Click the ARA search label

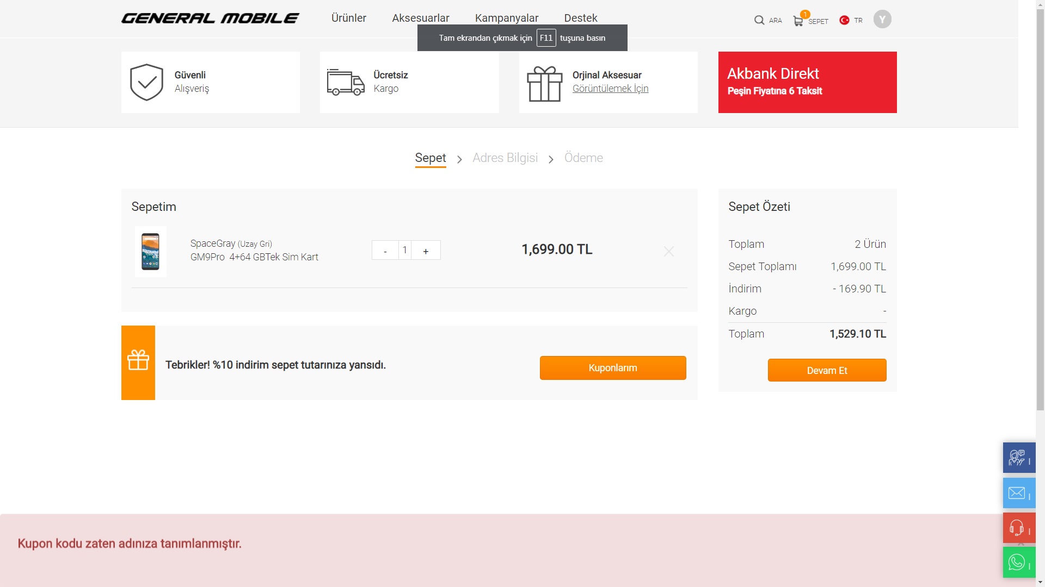click(x=776, y=21)
